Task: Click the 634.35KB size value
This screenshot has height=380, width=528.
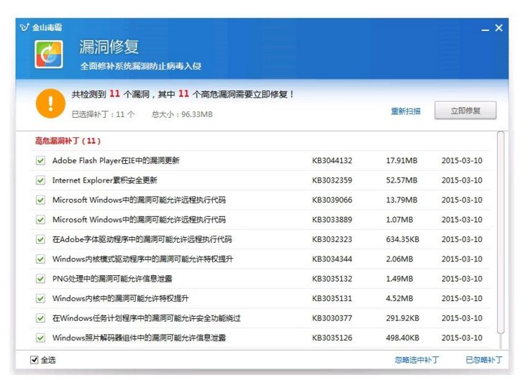Action: 402,239
